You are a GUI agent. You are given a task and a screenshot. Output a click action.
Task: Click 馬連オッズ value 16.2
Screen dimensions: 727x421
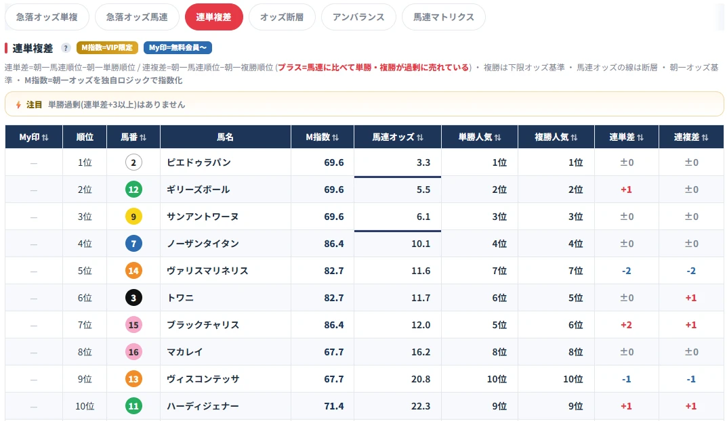click(x=421, y=352)
